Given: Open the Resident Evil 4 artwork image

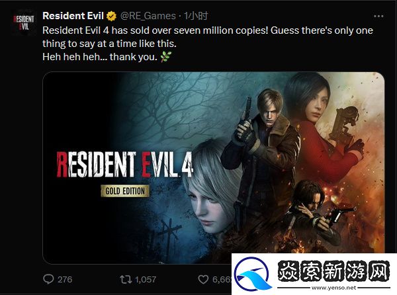Looking at the screenshot, I should 214,168.
